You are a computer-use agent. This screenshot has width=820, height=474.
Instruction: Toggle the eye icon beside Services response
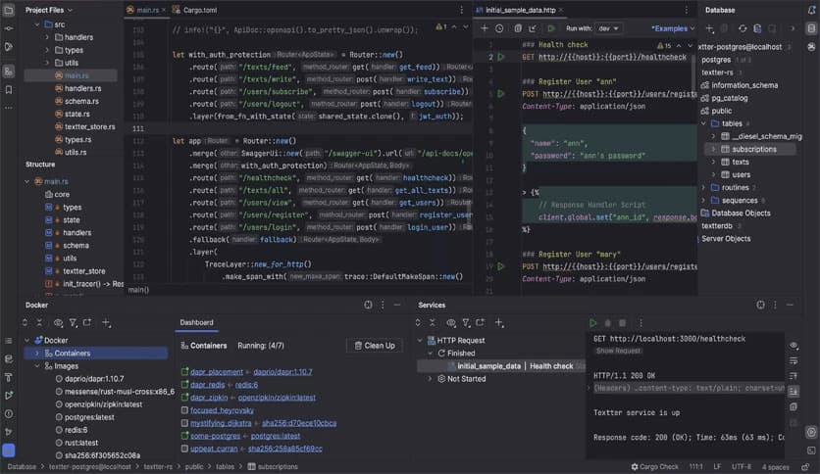794,346
